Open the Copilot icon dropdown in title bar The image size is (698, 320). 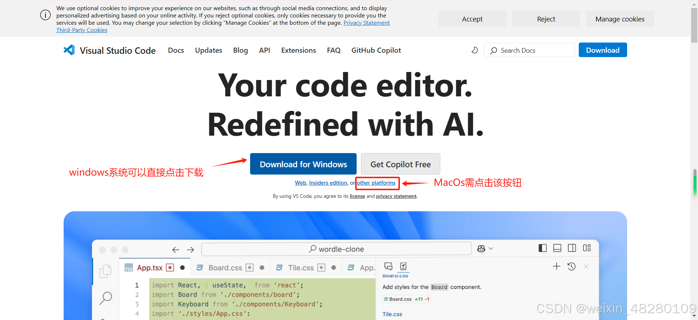coord(485,249)
